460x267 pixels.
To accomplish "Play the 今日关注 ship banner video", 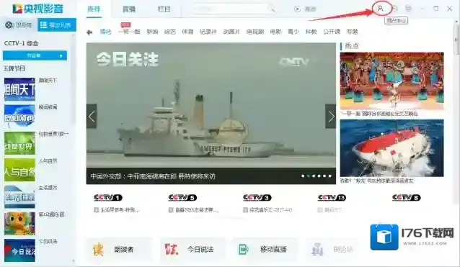I will tap(211, 113).
